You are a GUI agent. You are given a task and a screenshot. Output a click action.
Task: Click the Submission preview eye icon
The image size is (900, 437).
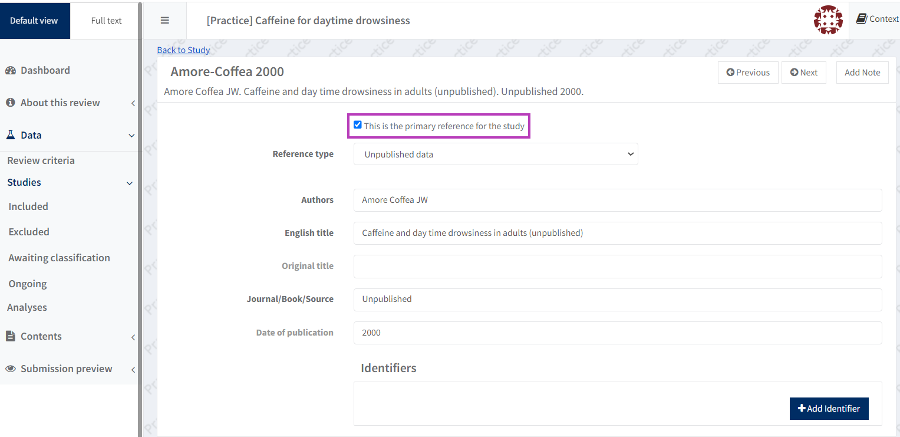11,369
